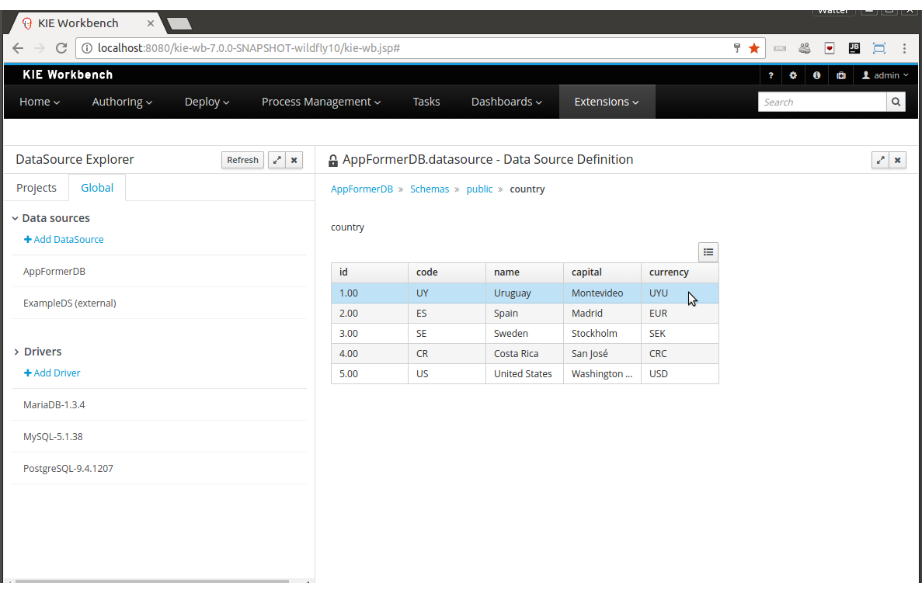
Task: Click the Add DataSource link
Action: (64, 240)
